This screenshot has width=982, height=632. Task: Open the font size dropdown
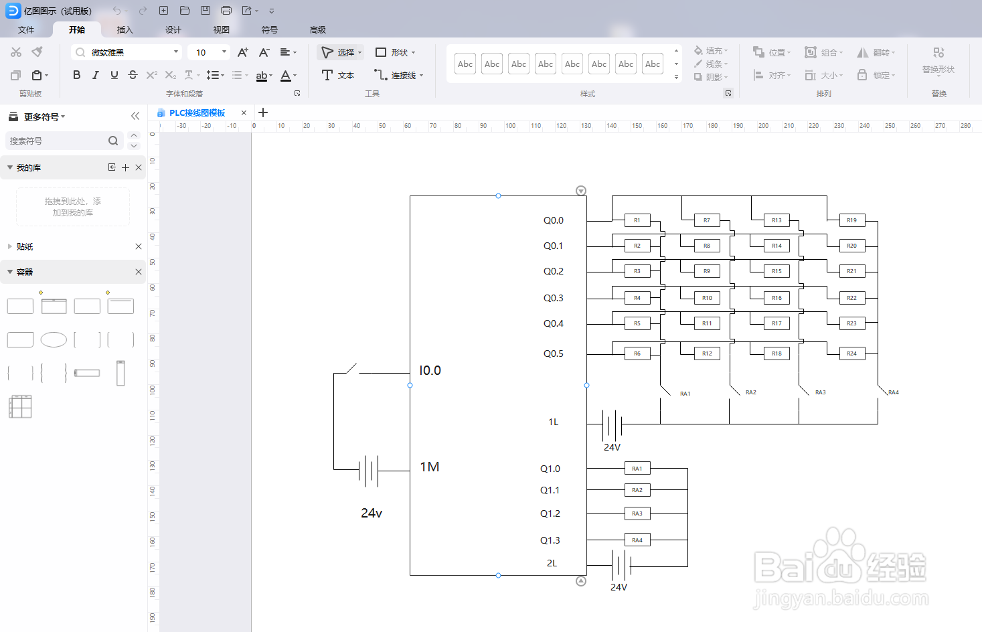click(209, 52)
